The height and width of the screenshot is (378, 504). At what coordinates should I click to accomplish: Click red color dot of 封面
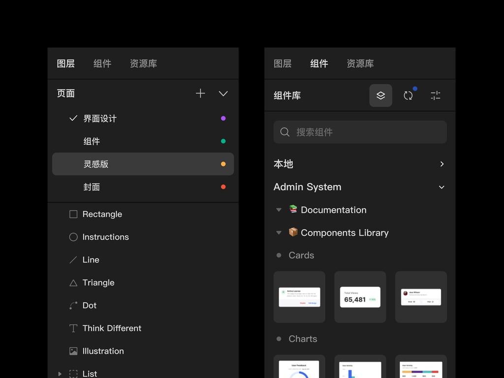click(223, 187)
